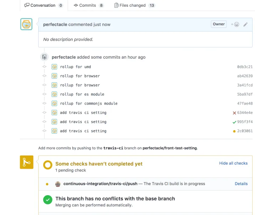This screenshot has width=255, height=215.
Task: Open Details for the Travis CI build
Action: (x=241, y=184)
